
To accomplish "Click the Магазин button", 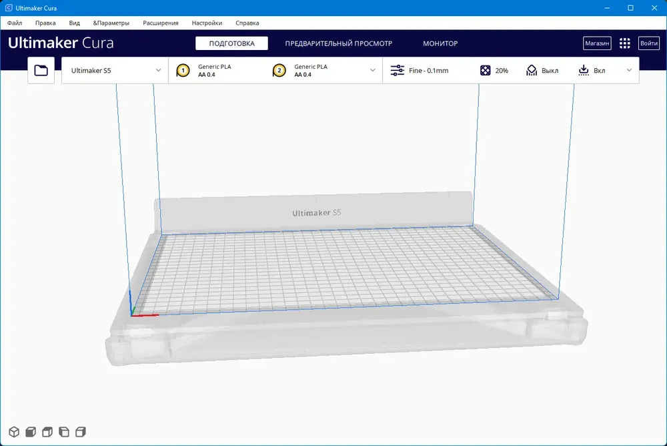I will click(x=597, y=43).
